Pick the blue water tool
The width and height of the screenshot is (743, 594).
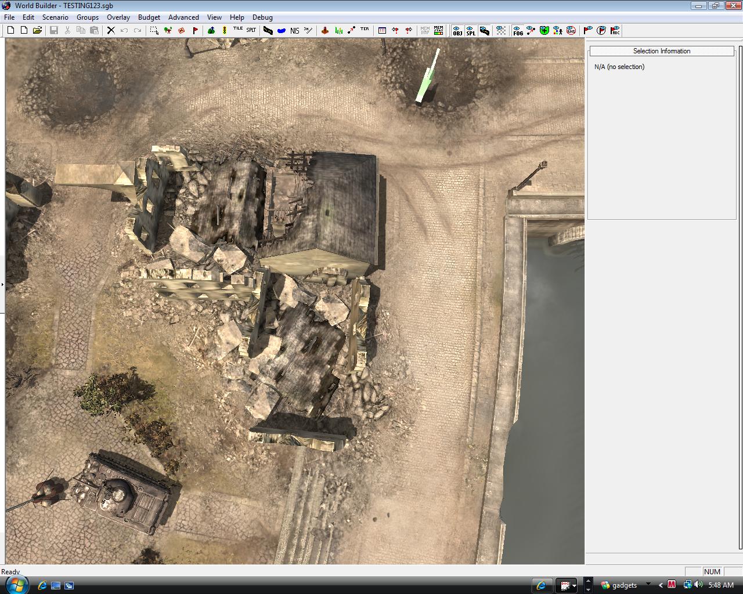coord(281,31)
